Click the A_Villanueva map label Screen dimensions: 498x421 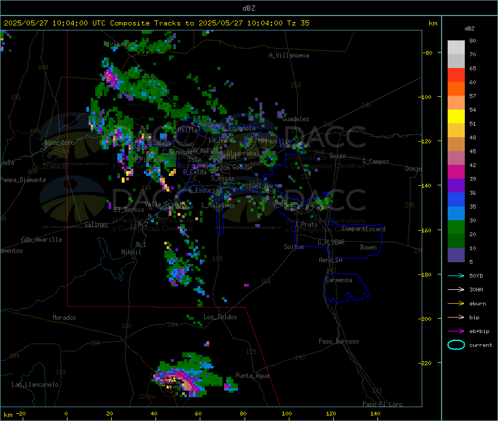click(289, 55)
